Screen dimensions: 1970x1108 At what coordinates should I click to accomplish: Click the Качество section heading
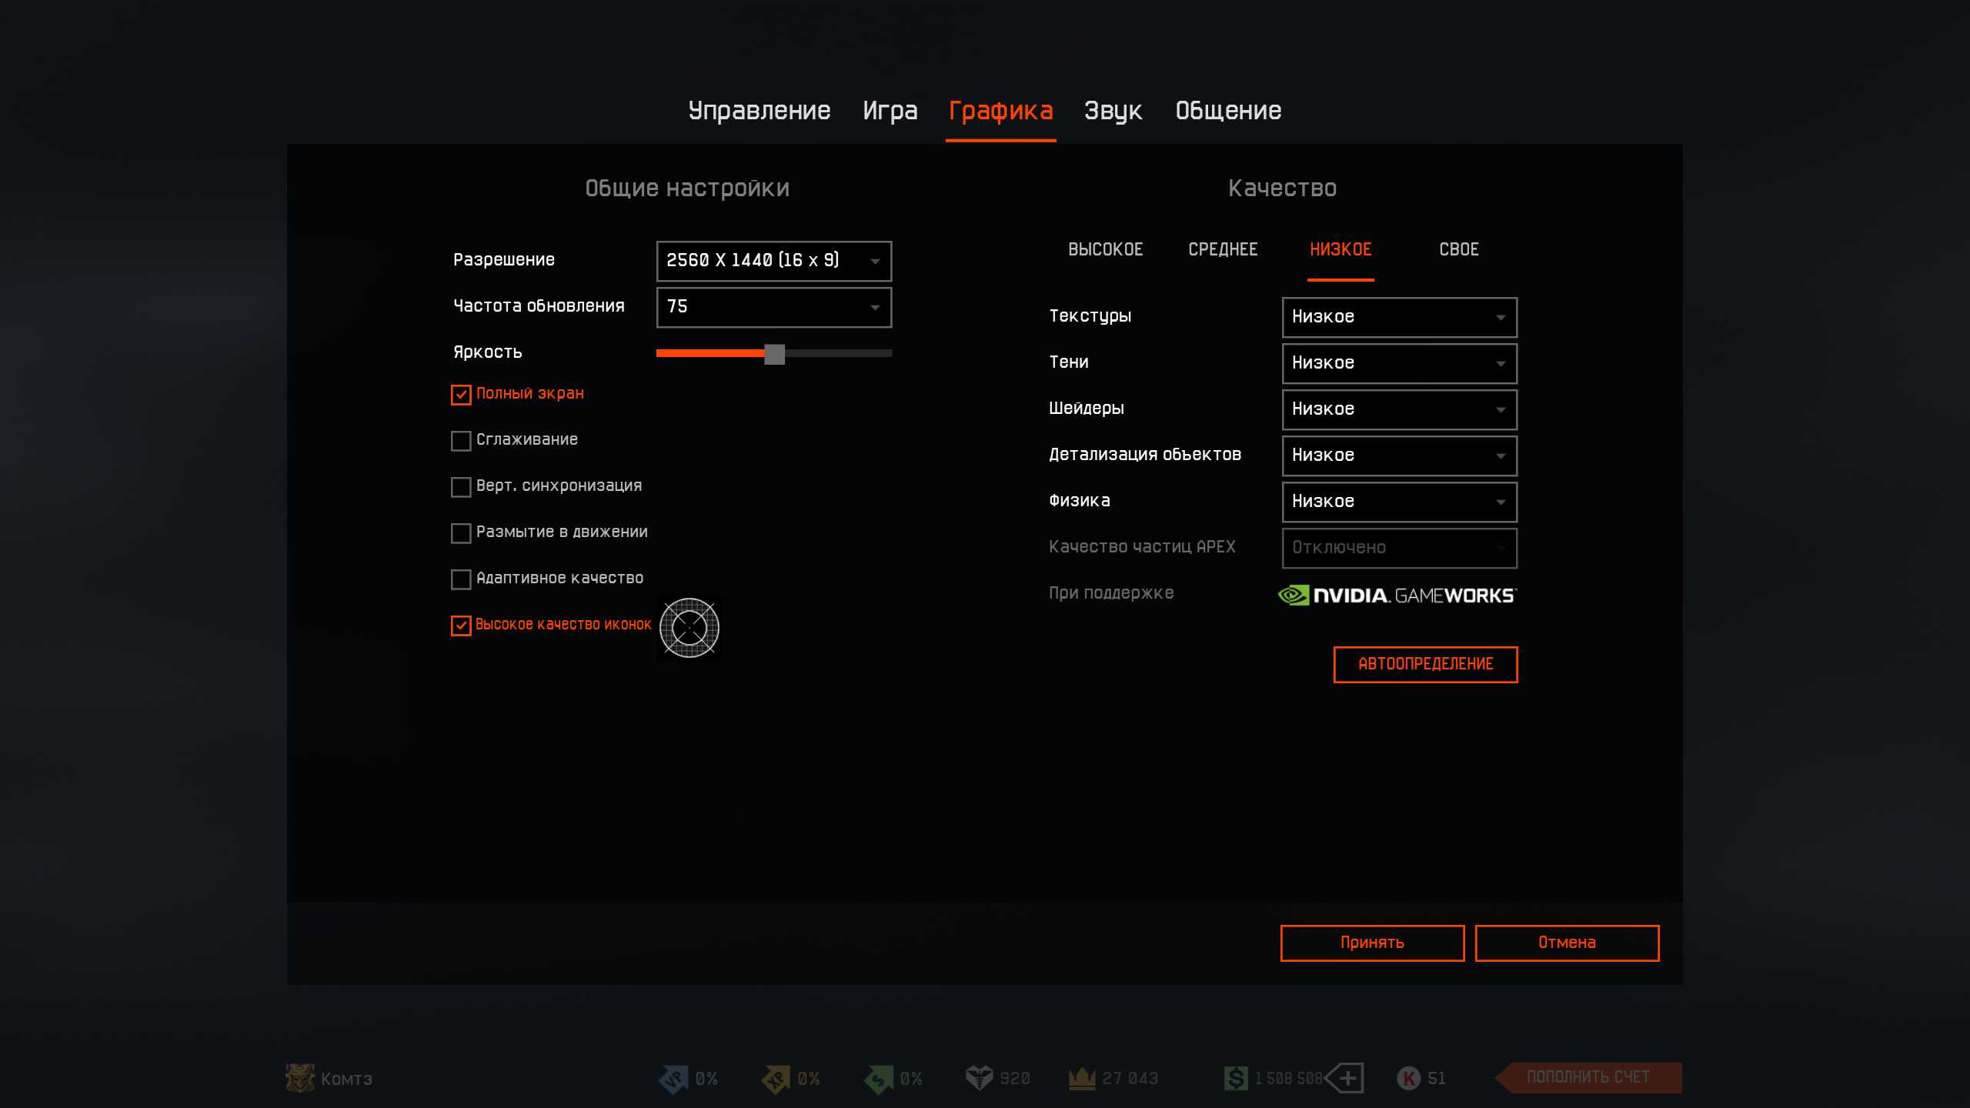[x=1282, y=189]
